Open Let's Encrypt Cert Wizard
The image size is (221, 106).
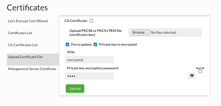[x=28, y=21]
